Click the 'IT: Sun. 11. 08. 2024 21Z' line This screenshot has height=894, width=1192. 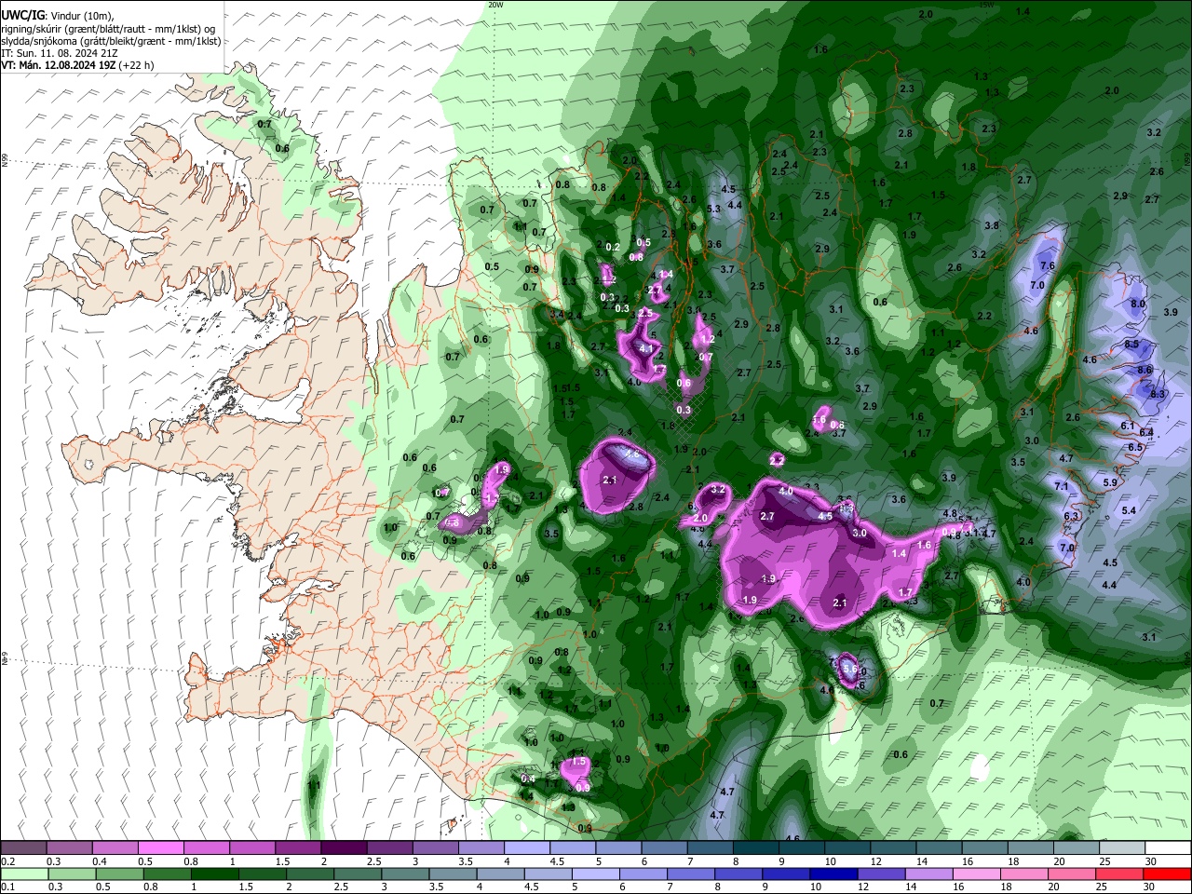(59, 53)
